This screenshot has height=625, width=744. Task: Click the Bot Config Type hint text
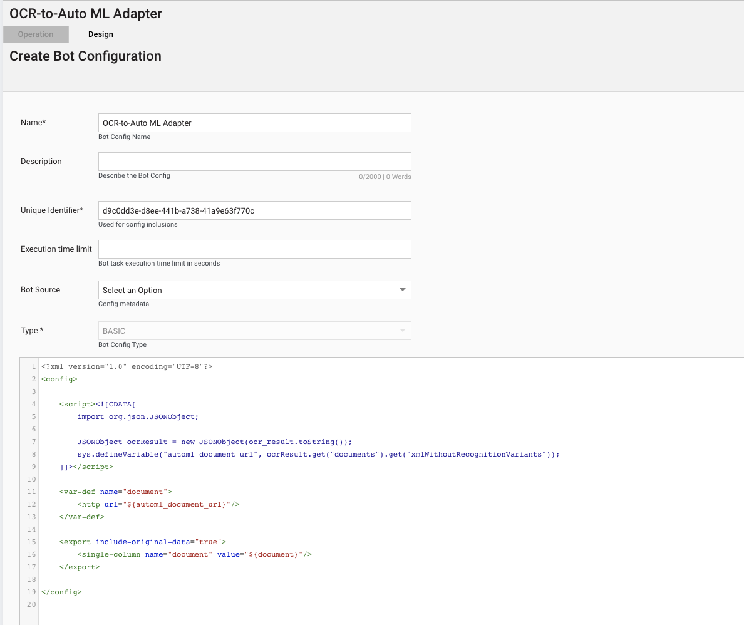[122, 345]
